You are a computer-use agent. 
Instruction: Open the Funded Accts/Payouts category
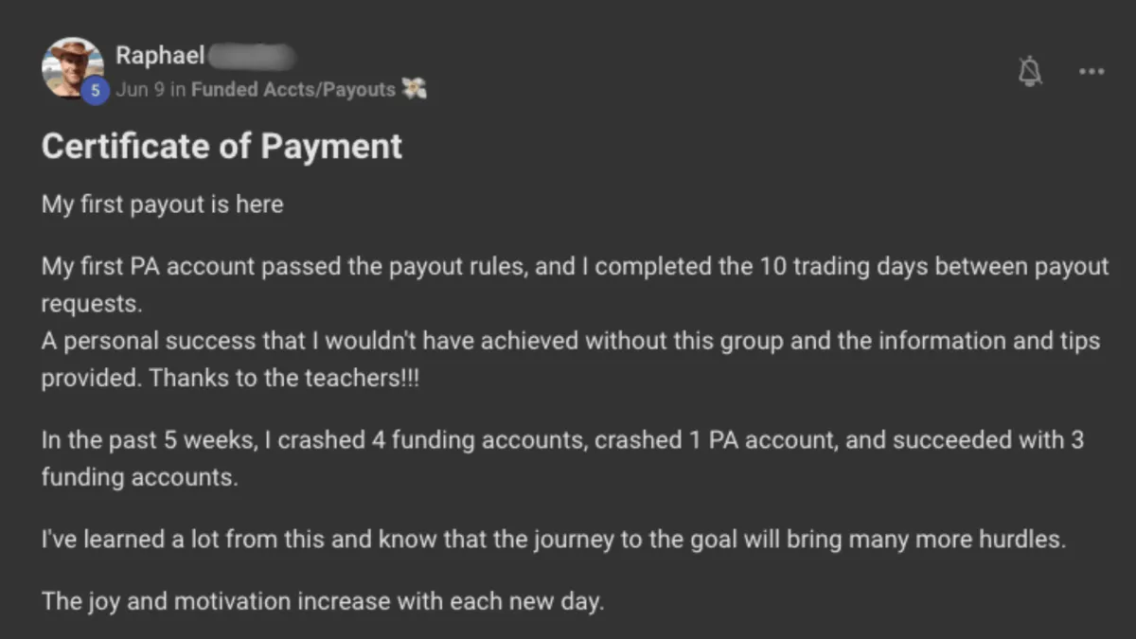pos(293,90)
